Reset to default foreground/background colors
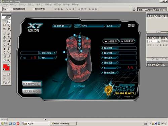Viewport: 168px width, 126px height. coord(4,70)
